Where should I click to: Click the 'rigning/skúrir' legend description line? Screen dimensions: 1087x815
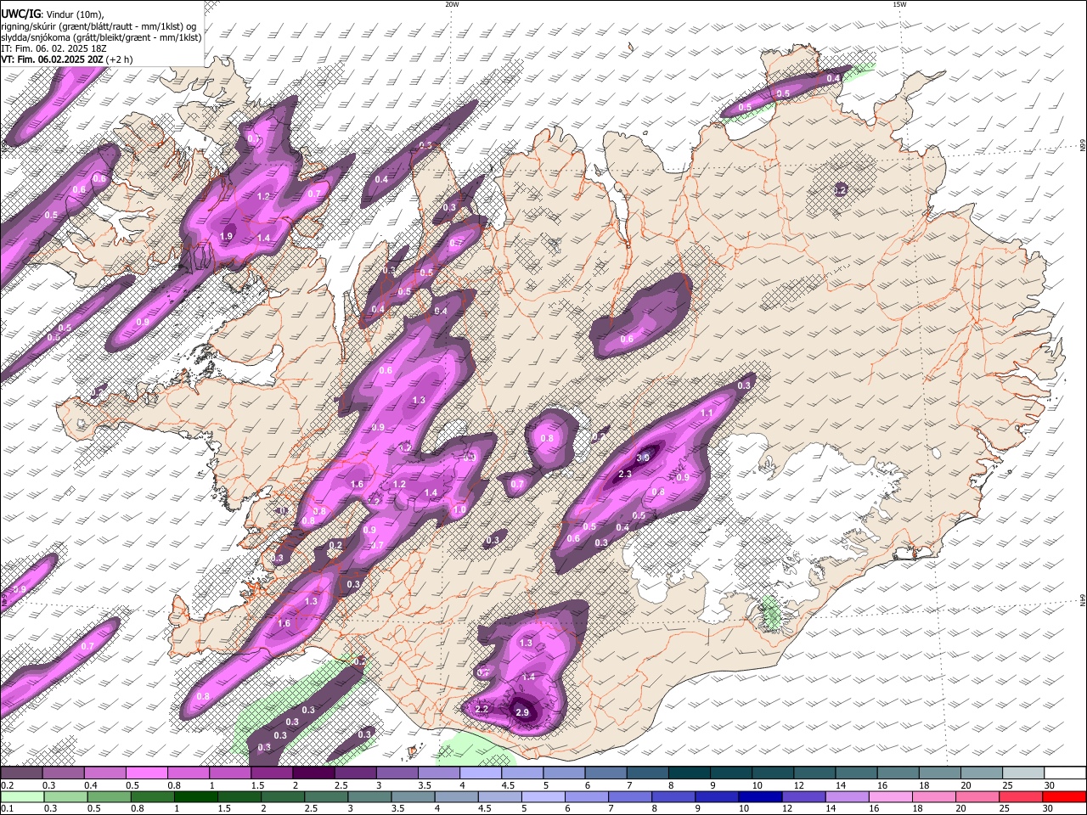pos(99,25)
